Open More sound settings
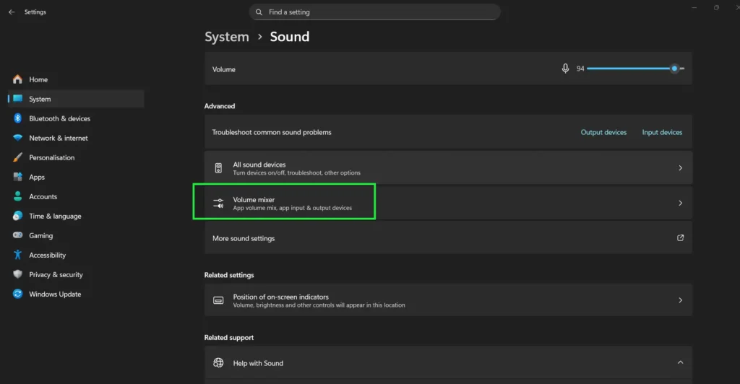This screenshot has width=740, height=384. click(448, 238)
